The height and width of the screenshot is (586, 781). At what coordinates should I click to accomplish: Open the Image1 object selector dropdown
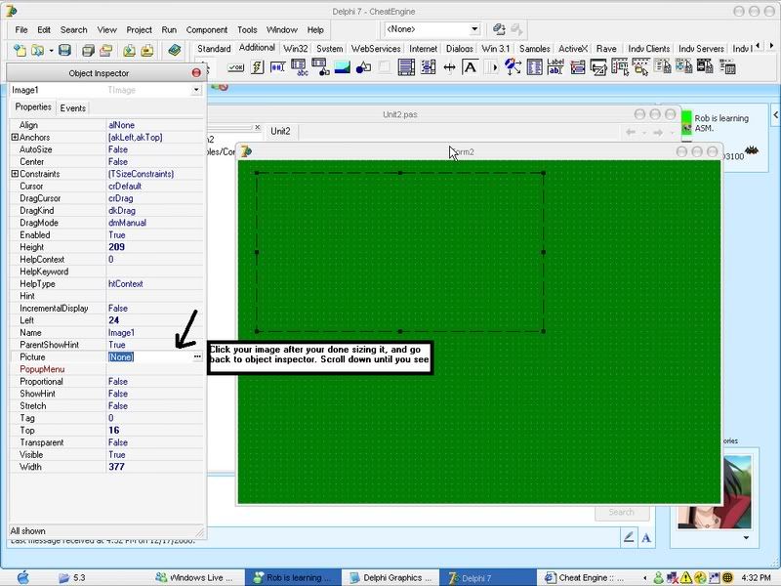pos(196,90)
